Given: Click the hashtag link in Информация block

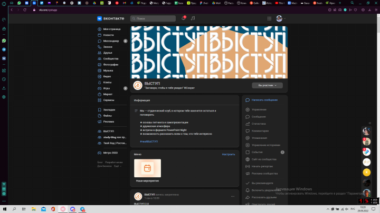Looking at the screenshot, I should pyautogui.click(x=149, y=141).
